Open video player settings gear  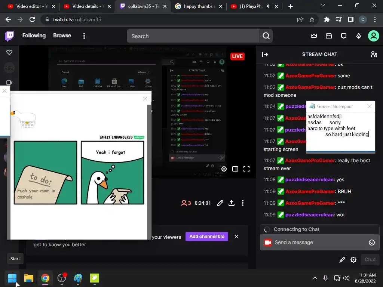224,169
